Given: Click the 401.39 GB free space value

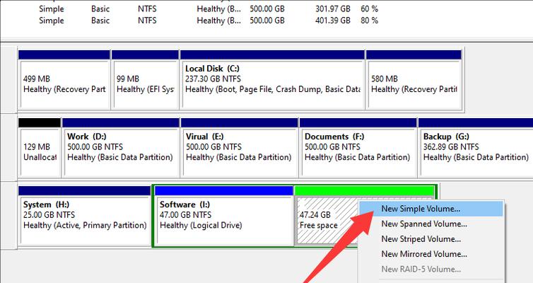Looking at the screenshot, I should [333, 21].
